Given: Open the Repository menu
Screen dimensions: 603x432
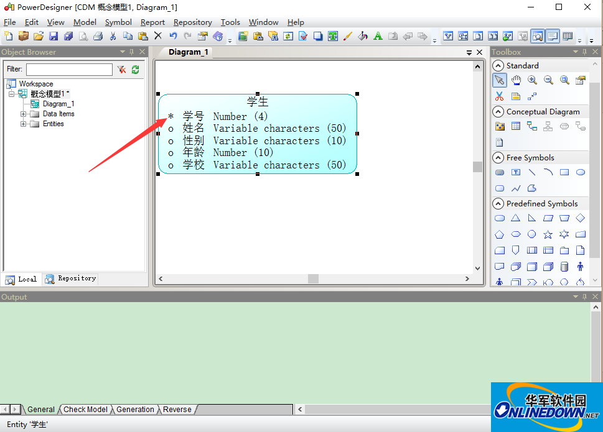Looking at the screenshot, I should [x=193, y=22].
